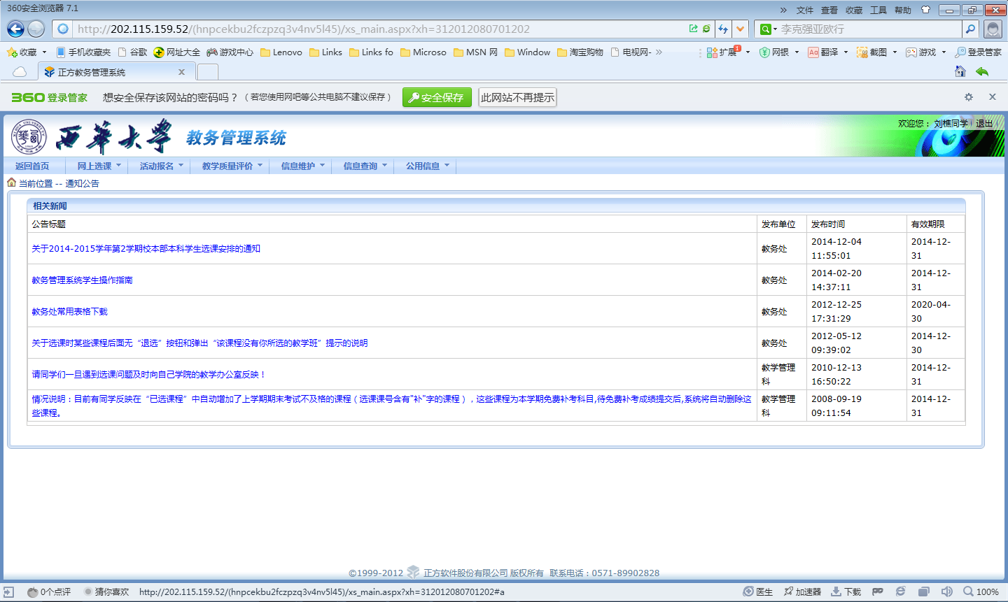Expand the 网上选课 dropdown menu

coord(99,166)
